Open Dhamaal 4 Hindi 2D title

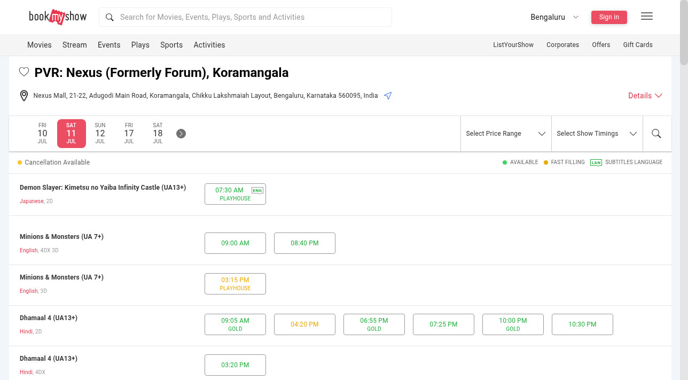49,318
